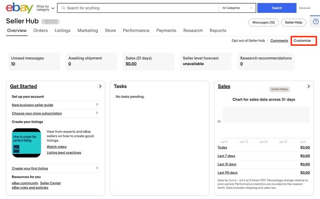Go to the Performance tab
This screenshot has height=199, width=320.
pyautogui.click(x=136, y=31)
